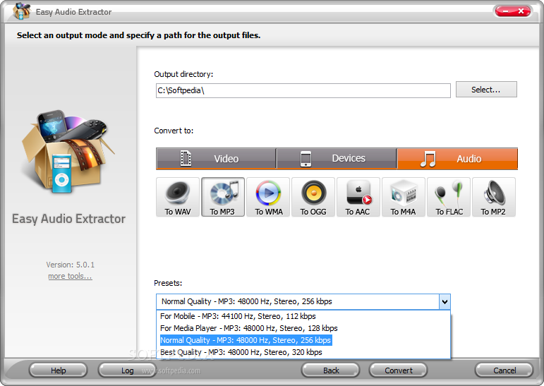
Task: Choose For Media Player 128 kbps preset
Action: point(303,328)
